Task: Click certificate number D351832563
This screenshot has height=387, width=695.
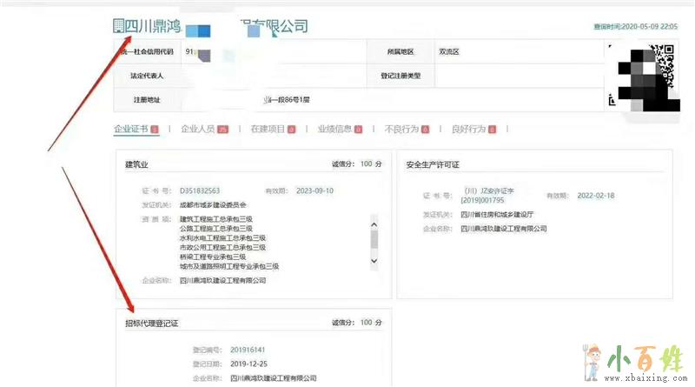Action: click(x=200, y=190)
